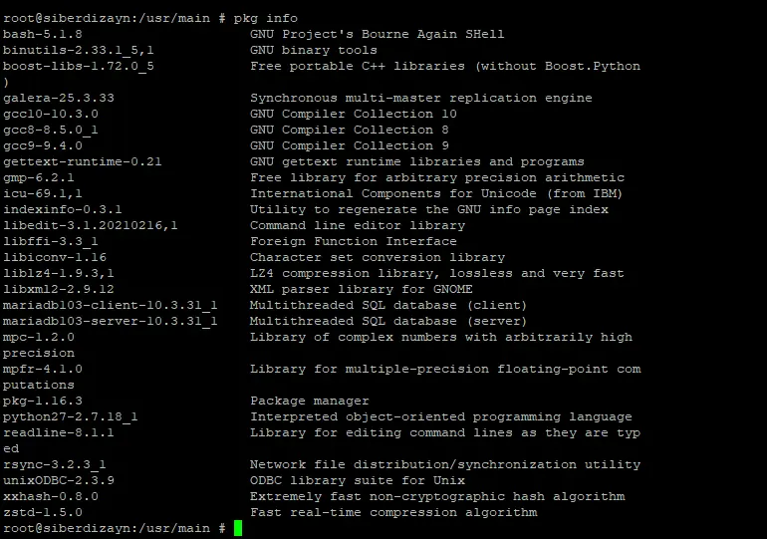Screen dimensions: 767x539
Task: Select the gettext-runtime-0.21 package name
Action: [x=82, y=161]
